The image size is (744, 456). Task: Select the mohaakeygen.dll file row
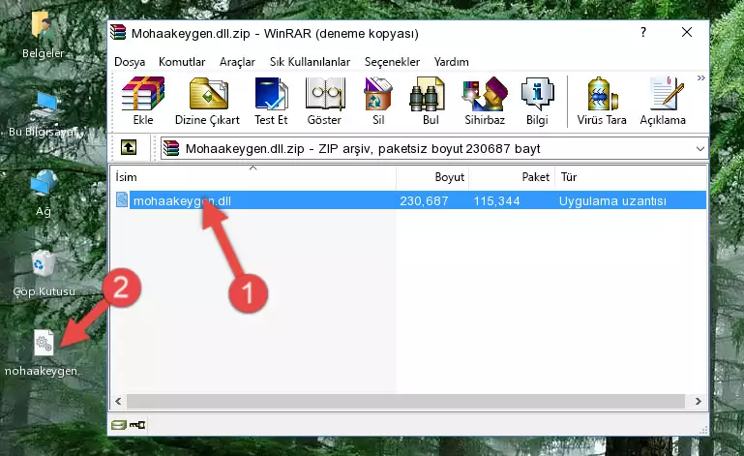(x=410, y=200)
